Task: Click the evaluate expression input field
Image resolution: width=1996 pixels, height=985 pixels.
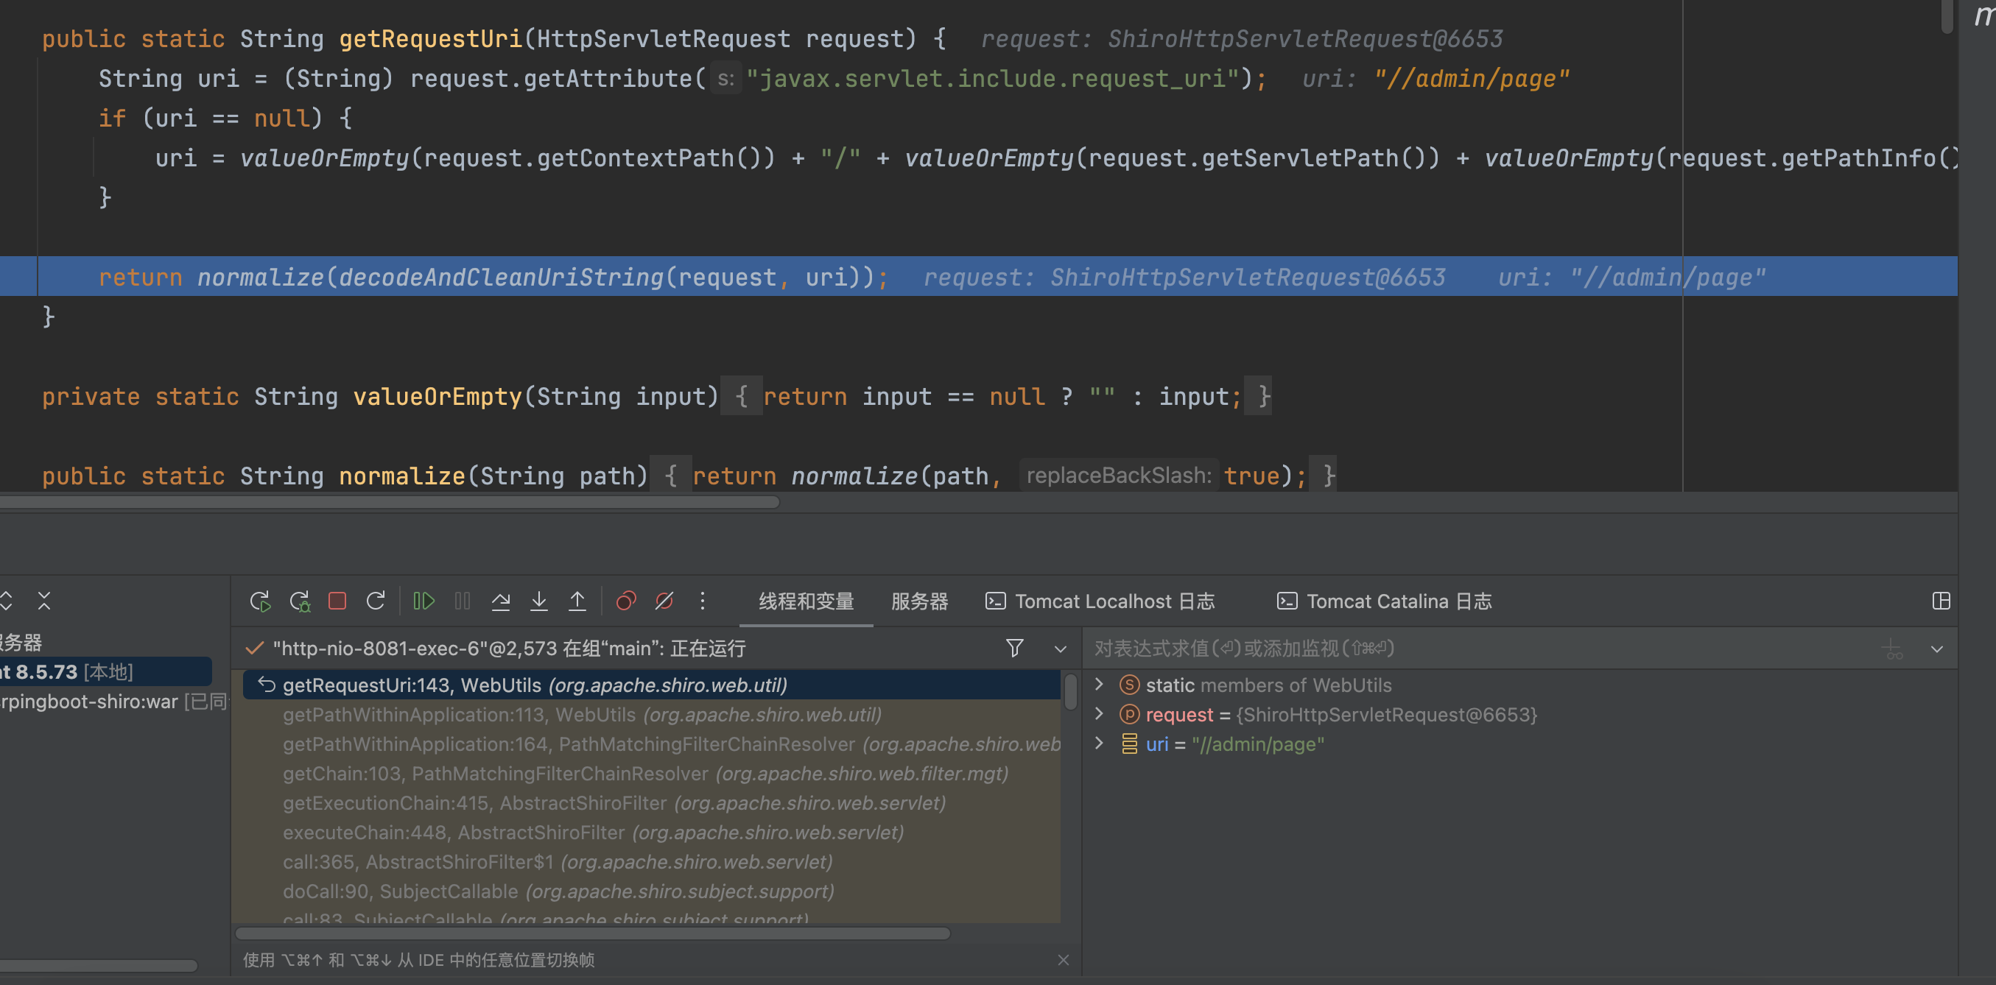Action: pos(1472,648)
